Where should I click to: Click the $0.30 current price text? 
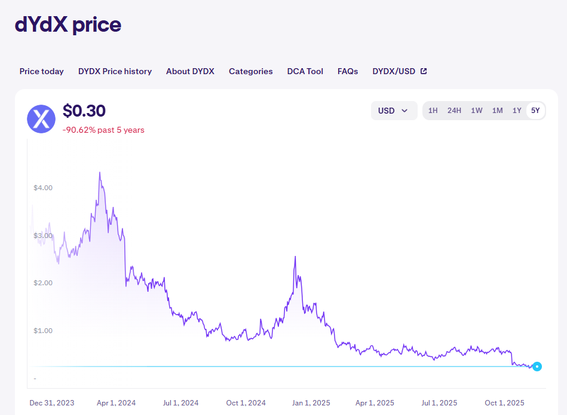coord(84,111)
